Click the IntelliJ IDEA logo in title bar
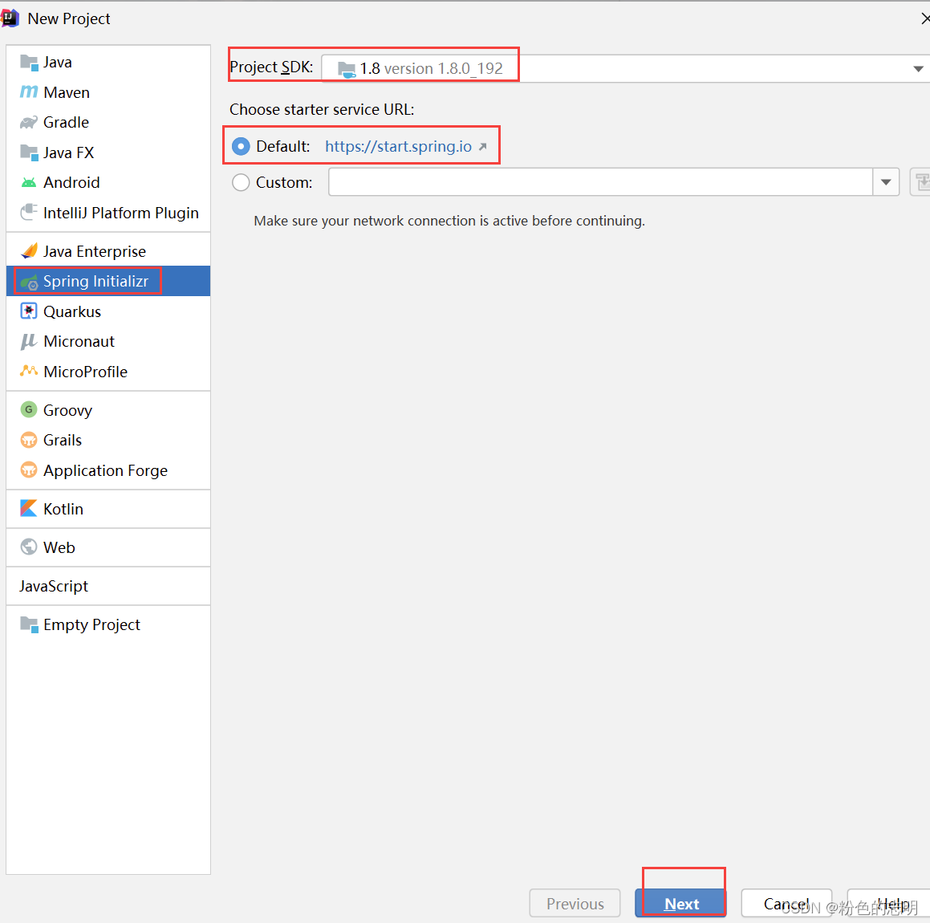930x923 pixels. click(x=10, y=18)
